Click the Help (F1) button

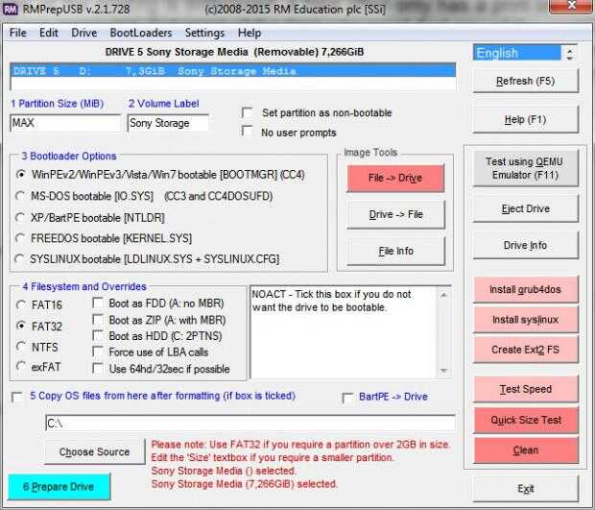[526, 120]
